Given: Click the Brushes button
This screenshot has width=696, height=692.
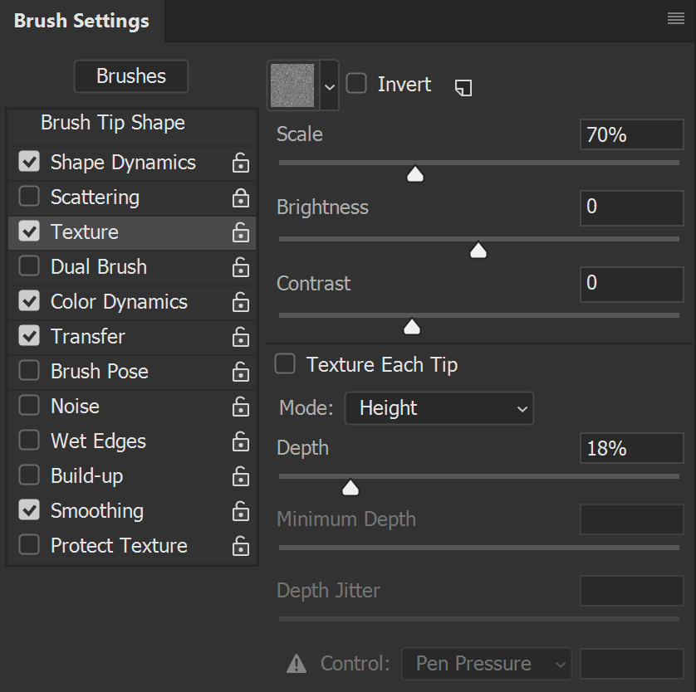Looking at the screenshot, I should click(x=131, y=76).
